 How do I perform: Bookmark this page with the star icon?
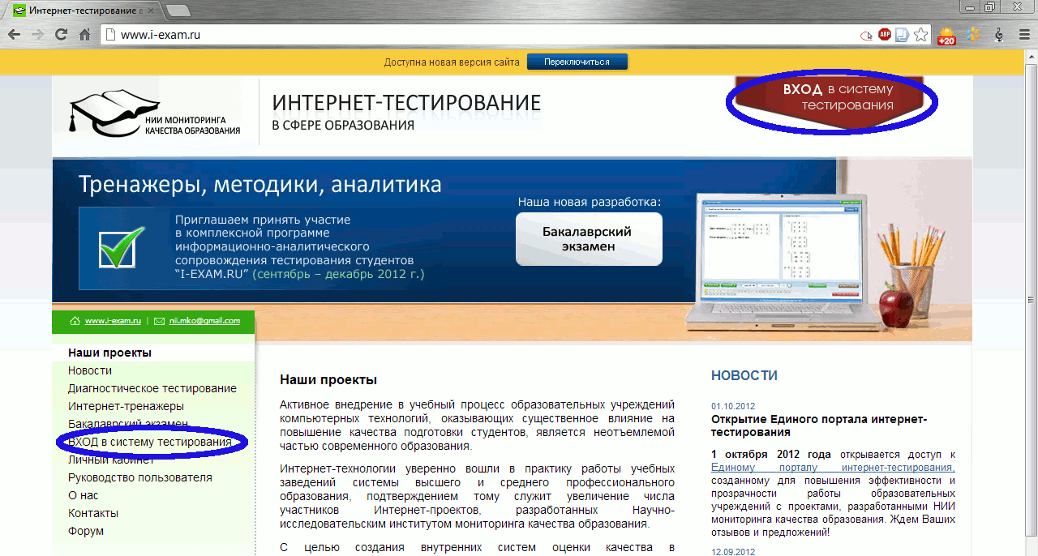point(920,35)
